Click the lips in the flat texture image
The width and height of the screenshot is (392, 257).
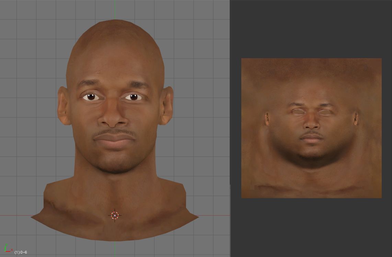coord(312,138)
